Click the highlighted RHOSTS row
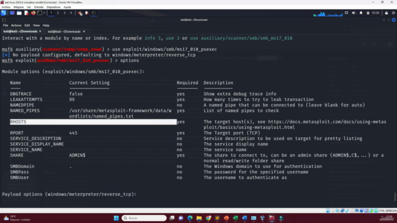Image resolution: width=397 pixels, height=223 pixels. click(93, 122)
